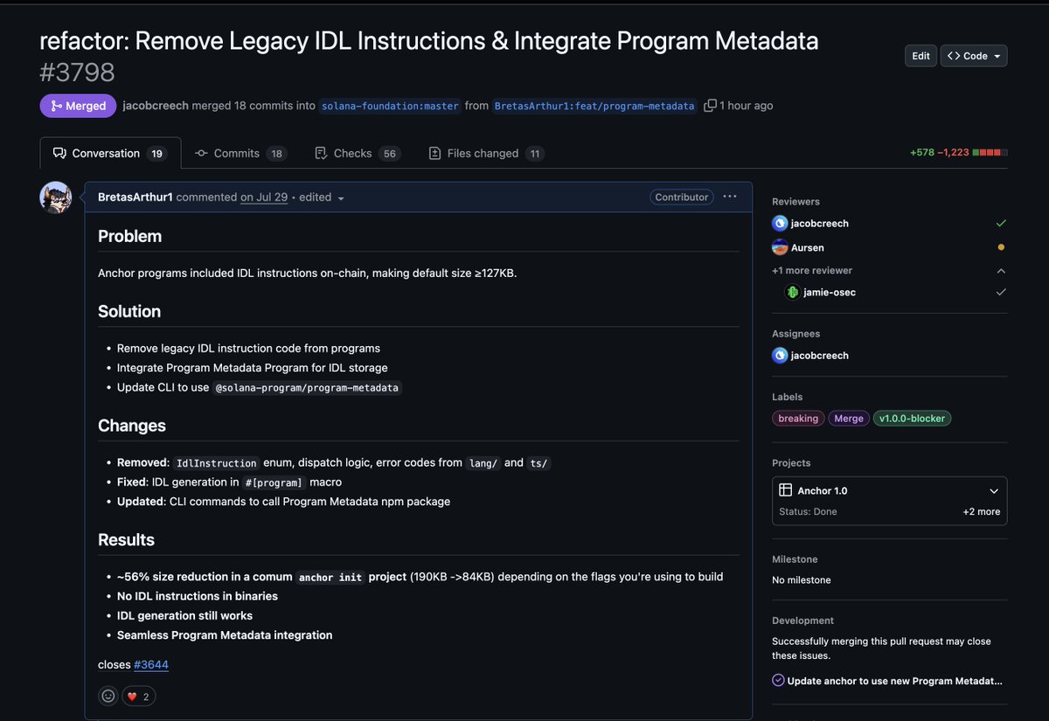1049x721 pixels.
Task: Click the purple Merged status badge
Action: [x=78, y=106]
